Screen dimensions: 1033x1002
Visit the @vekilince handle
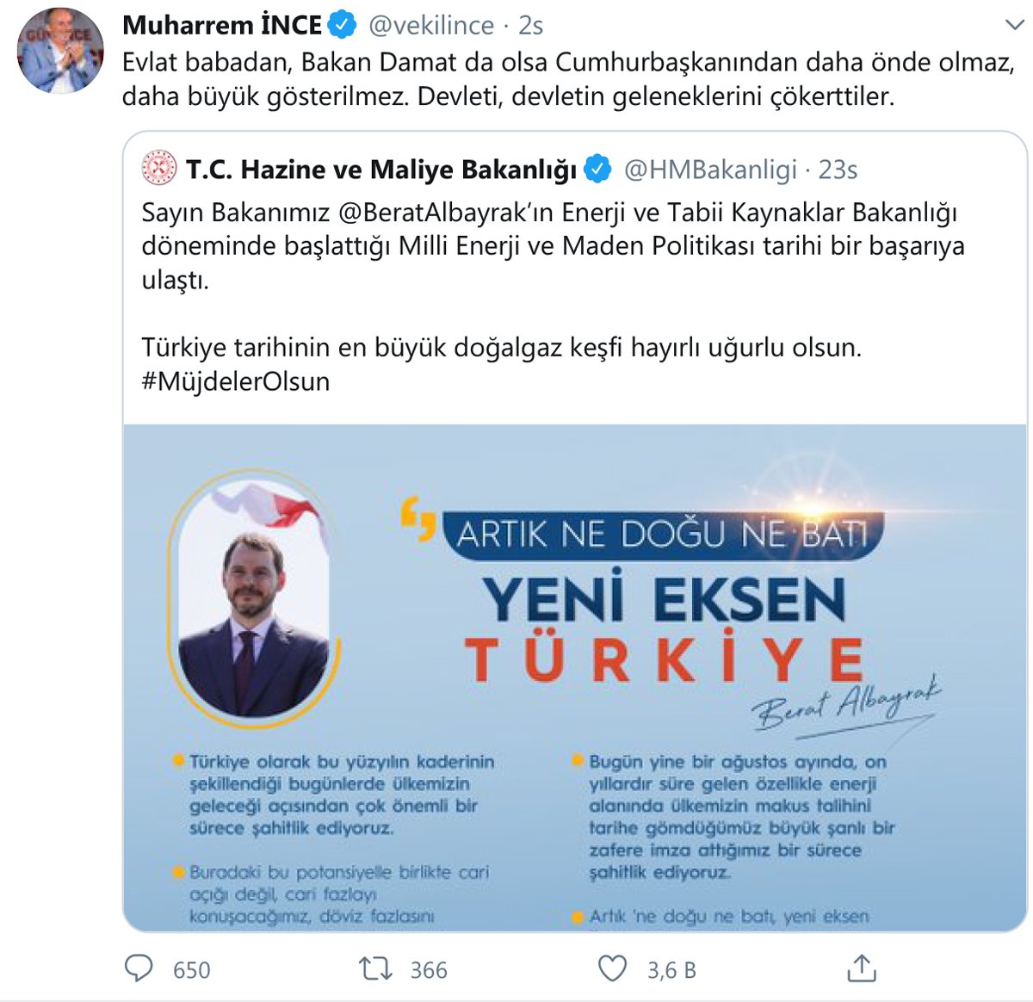(431, 25)
